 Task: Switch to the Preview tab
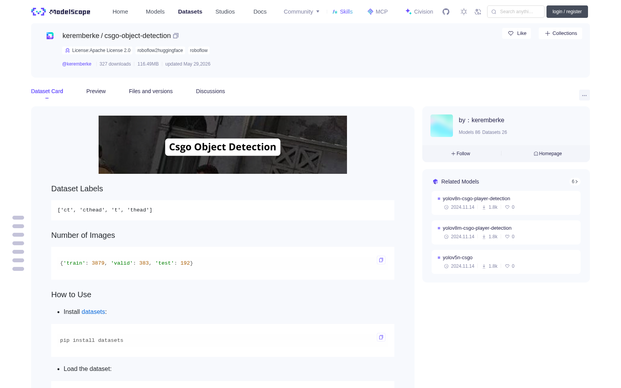pyautogui.click(x=96, y=91)
